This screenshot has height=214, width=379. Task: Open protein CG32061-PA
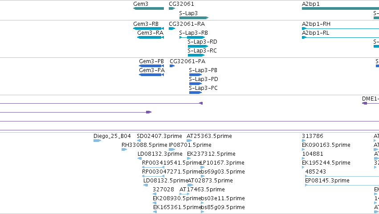point(172,66)
